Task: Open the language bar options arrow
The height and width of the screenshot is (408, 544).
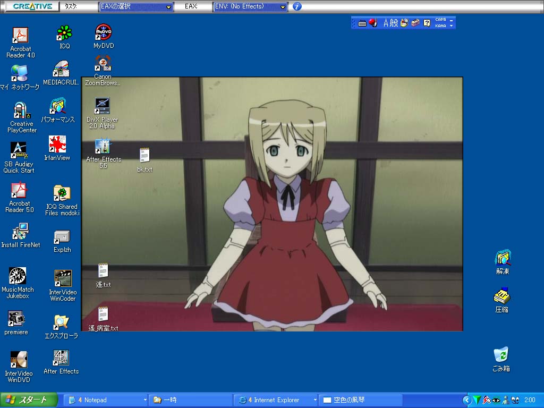Action: (x=452, y=26)
